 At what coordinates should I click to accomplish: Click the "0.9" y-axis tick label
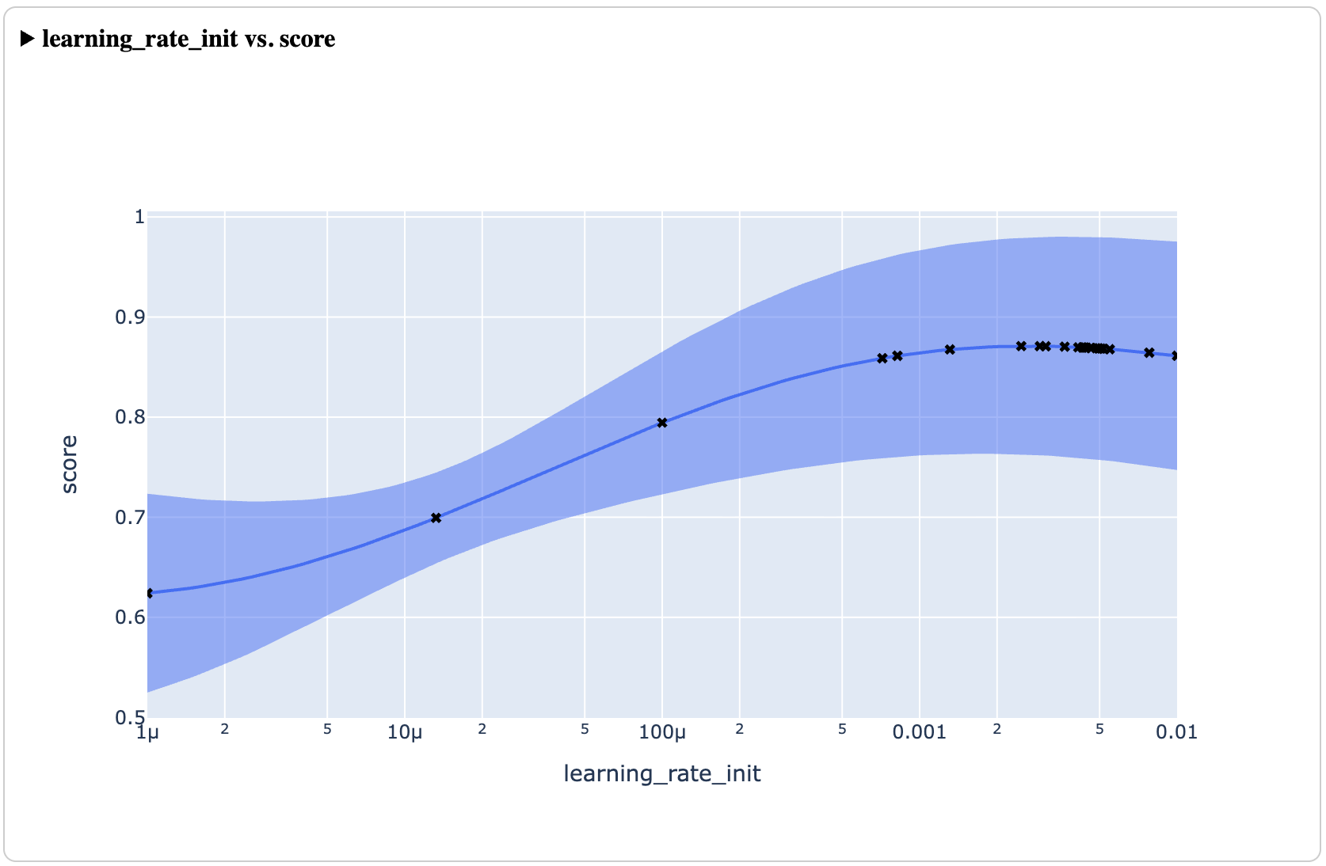[x=130, y=317]
